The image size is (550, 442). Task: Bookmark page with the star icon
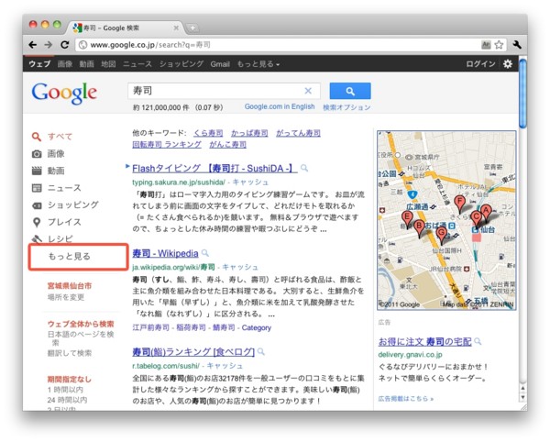pyautogui.click(x=499, y=45)
